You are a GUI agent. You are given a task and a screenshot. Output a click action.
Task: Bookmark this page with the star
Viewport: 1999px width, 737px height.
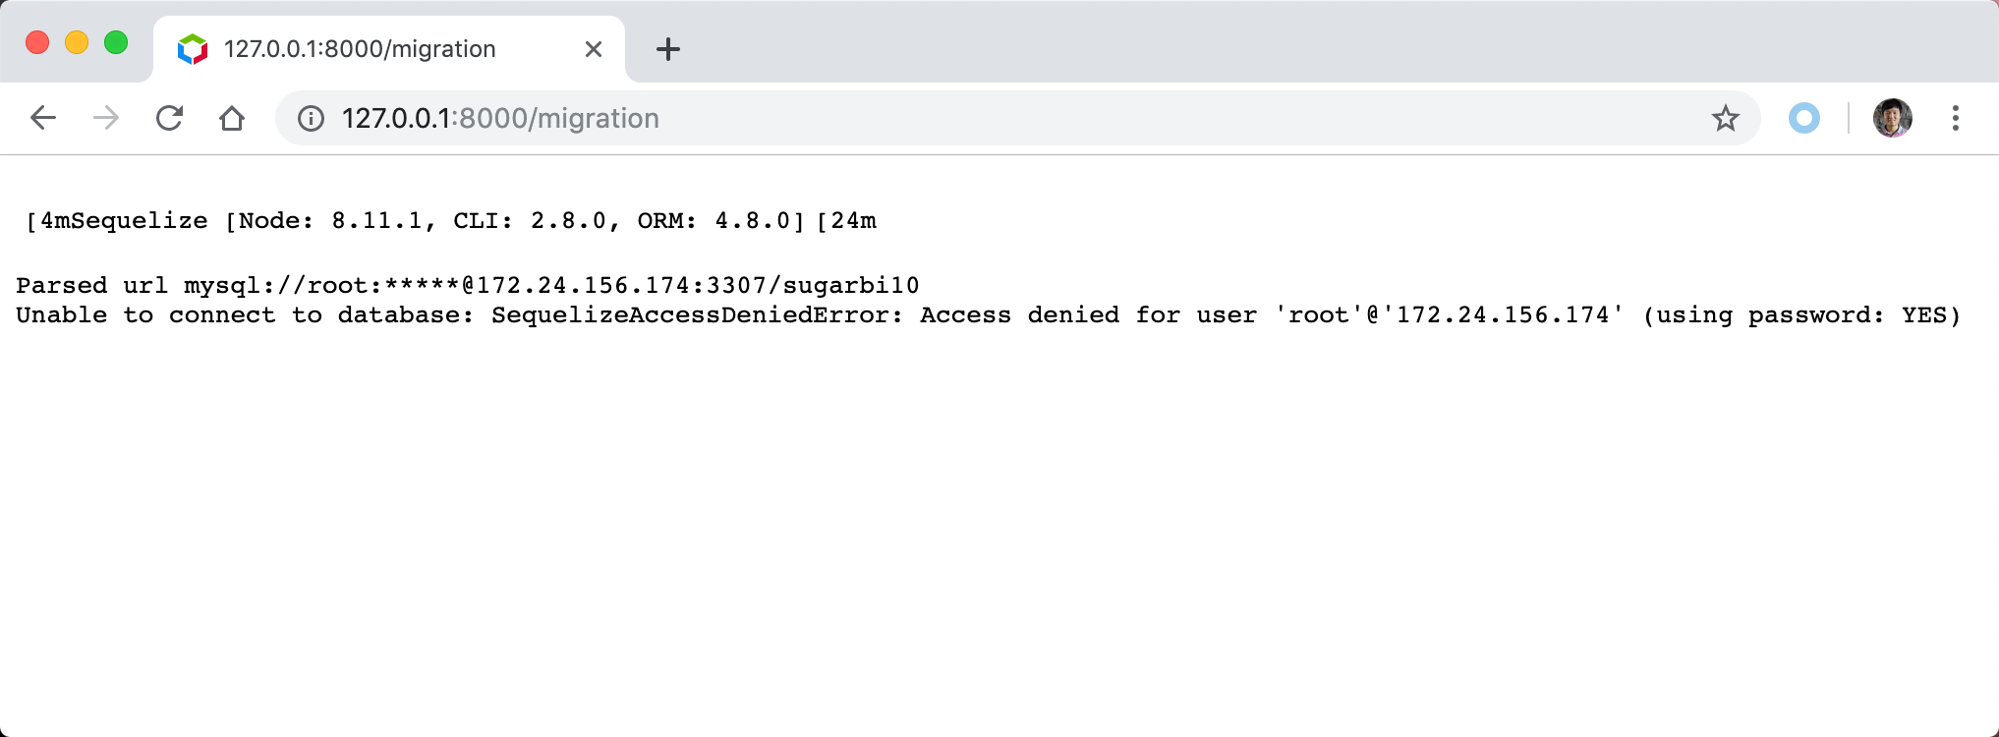(1726, 119)
